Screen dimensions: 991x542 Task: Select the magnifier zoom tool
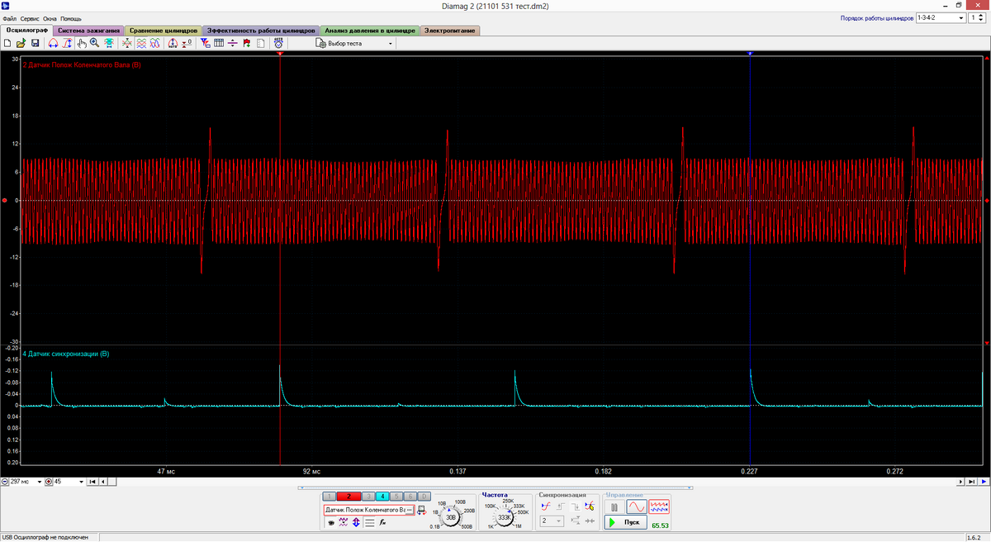tap(95, 43)
